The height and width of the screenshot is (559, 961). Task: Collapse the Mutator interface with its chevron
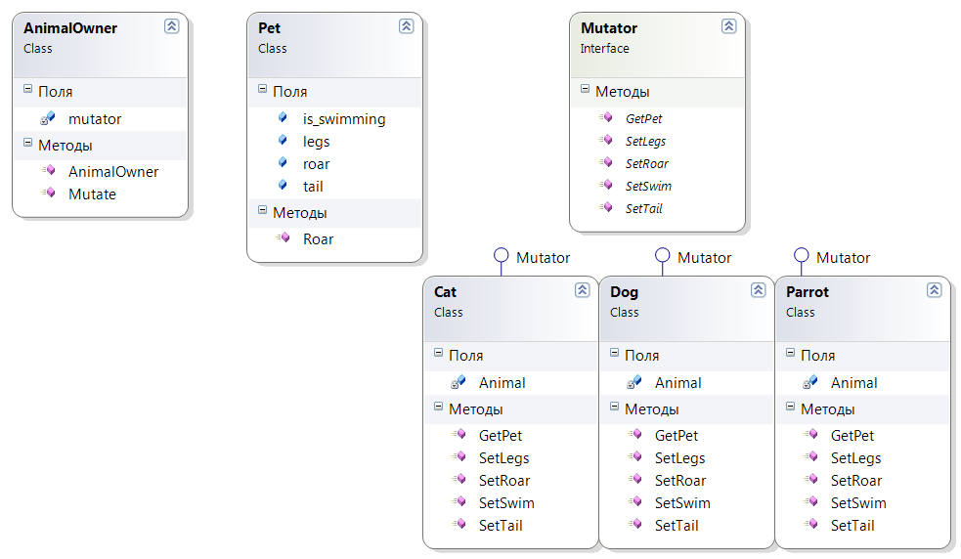point(728,26)
